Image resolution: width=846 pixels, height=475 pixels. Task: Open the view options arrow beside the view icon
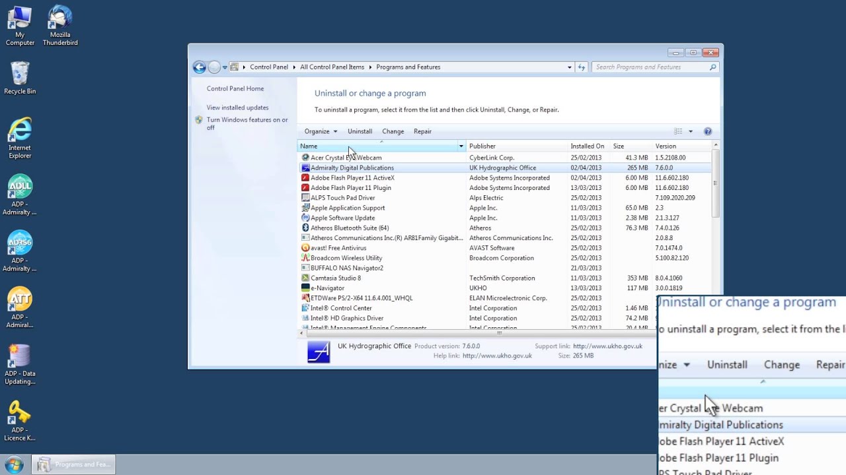[691, 131]
